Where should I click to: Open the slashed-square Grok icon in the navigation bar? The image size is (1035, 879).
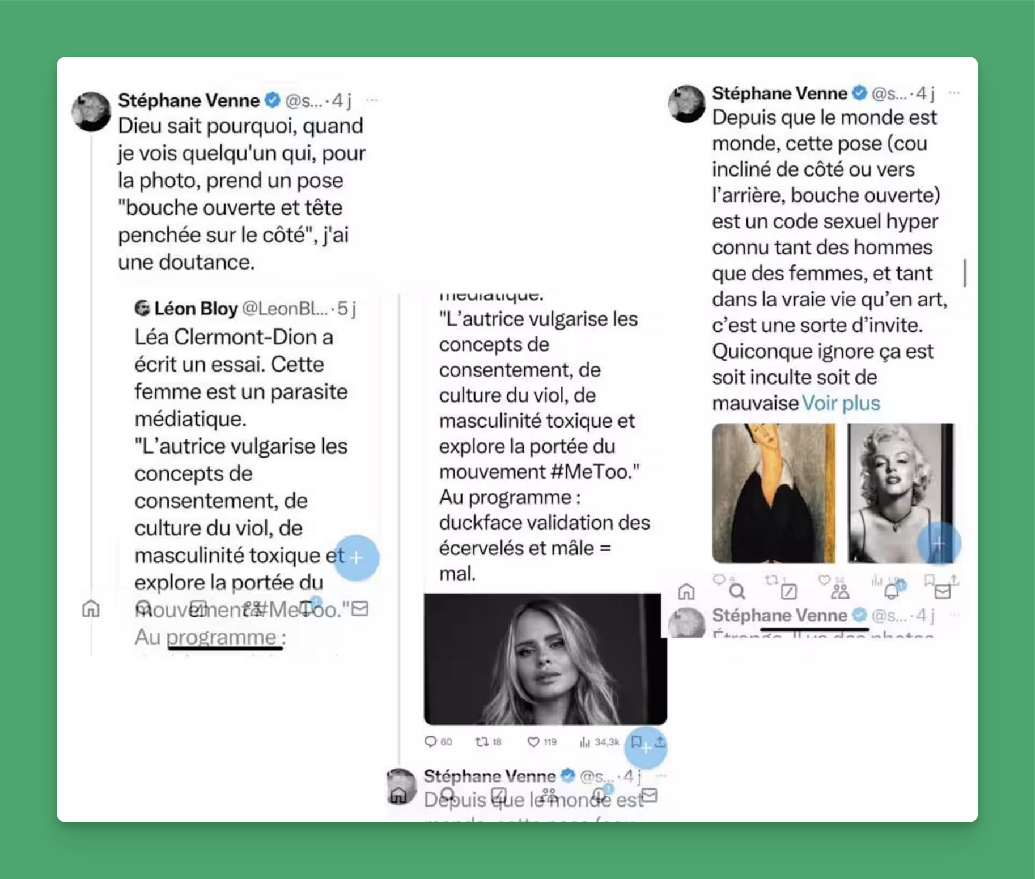coord(788,592)
